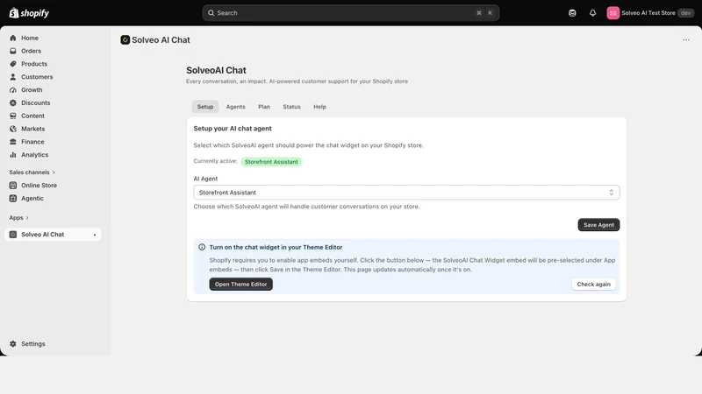Switch to the Plan tab
Image resolution: width=702 pixels, height=394 pixels.
coord(264,107)
